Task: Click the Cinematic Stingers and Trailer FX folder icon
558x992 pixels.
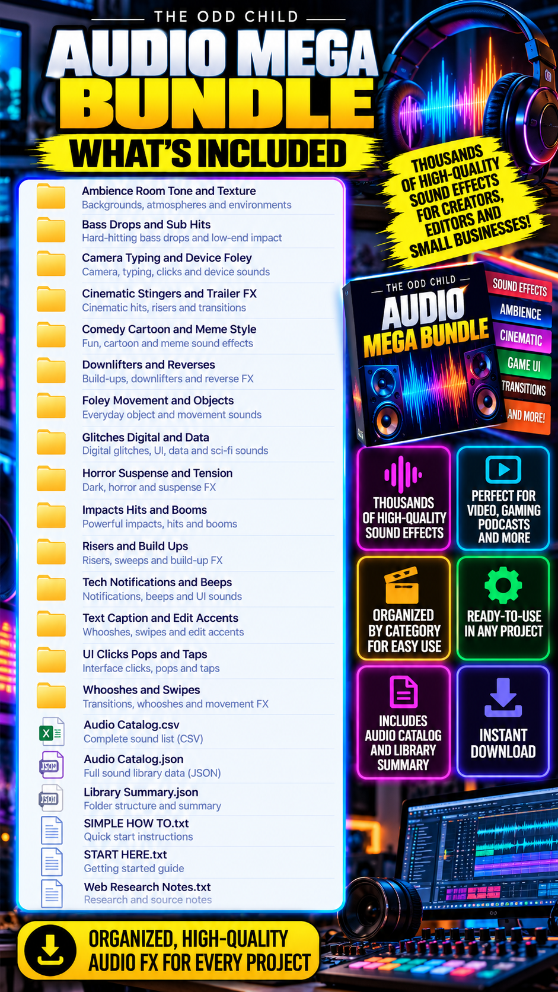Action: [x=51, y=300]
